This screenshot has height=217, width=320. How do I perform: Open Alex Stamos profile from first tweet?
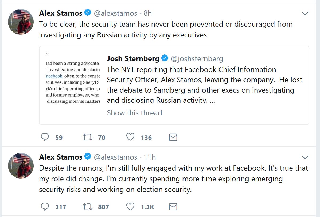click(61, 13)
